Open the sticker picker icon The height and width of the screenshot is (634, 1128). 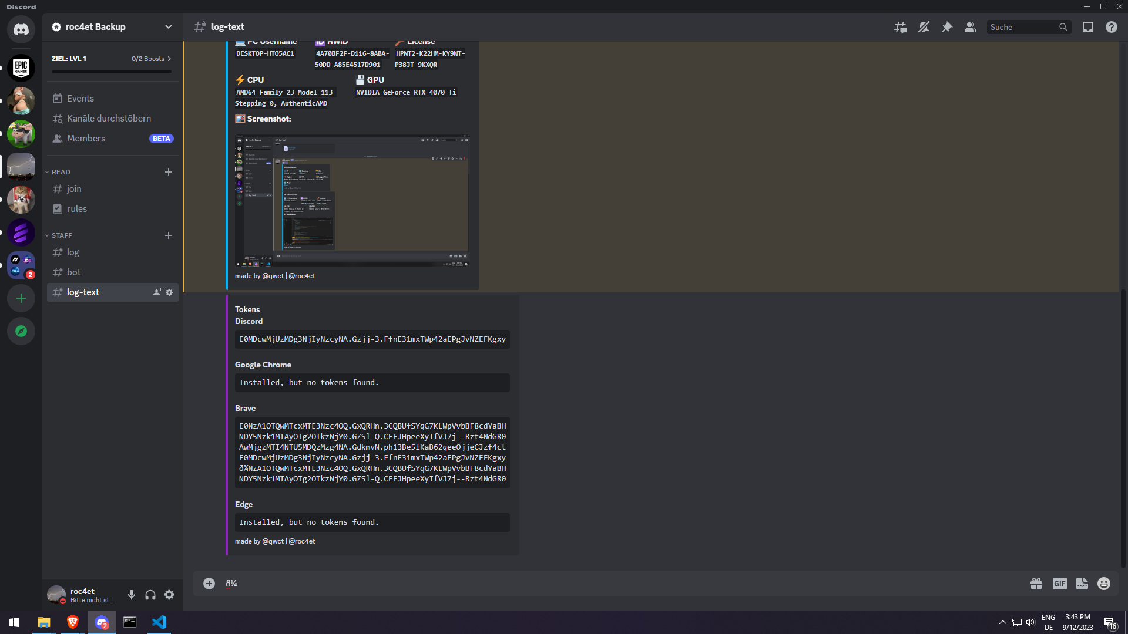[1082, 584]
